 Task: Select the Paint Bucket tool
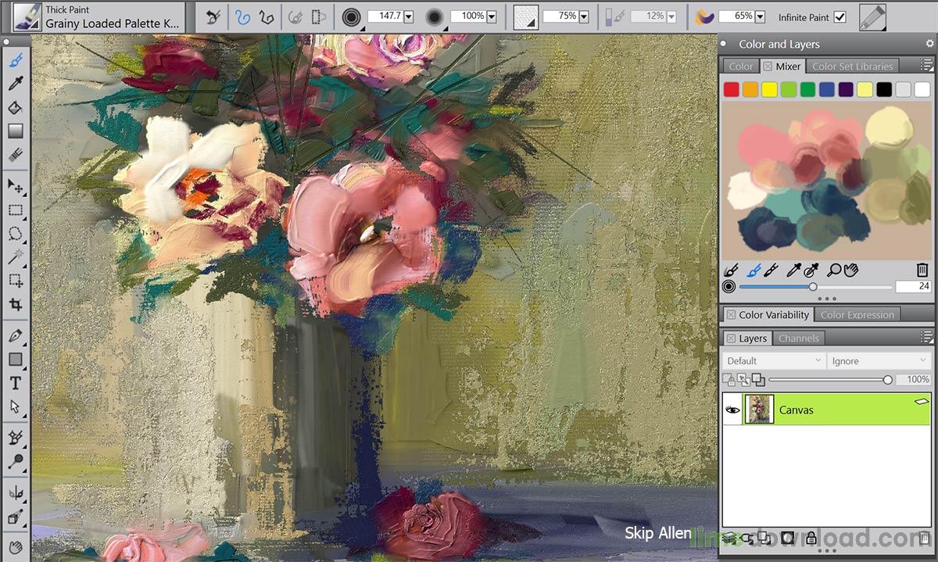[16, 107]
